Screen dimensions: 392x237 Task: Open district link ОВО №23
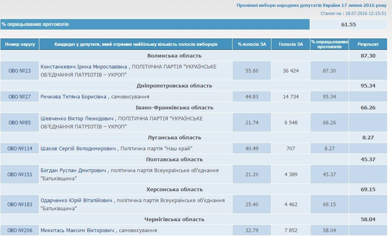tap(19, 71)
